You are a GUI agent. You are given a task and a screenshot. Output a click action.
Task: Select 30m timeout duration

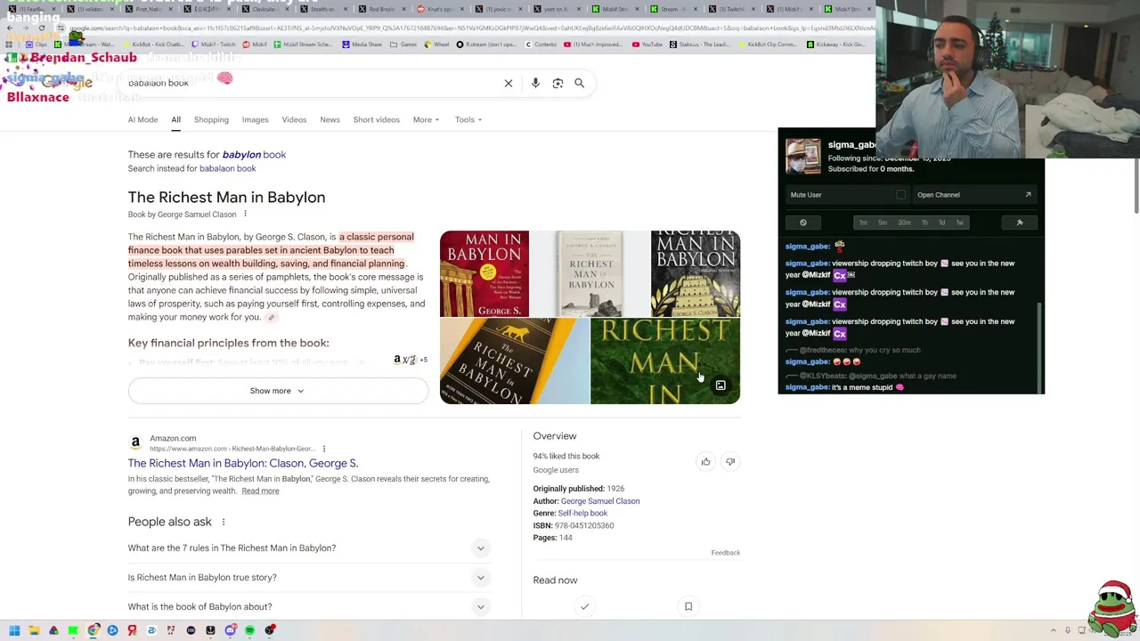(904, 223)
